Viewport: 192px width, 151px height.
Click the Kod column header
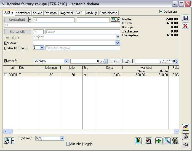28,69
